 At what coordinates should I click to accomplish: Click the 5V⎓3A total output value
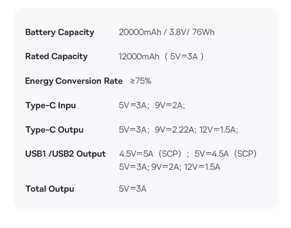point(132,189)
